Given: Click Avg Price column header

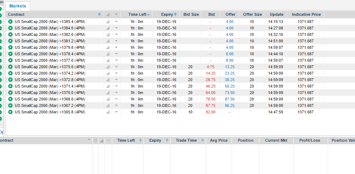Looking at the screenshot, I should [x=219, y=140].
